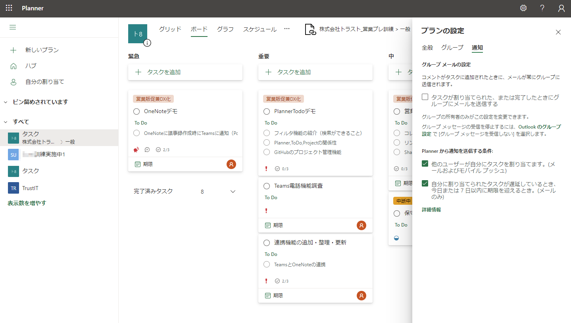Image resolution: width=571 pixels, height=323 pixels.
Task: Click priority icon on Teams電話機能調査 card
Action: [x=266, y=211]
